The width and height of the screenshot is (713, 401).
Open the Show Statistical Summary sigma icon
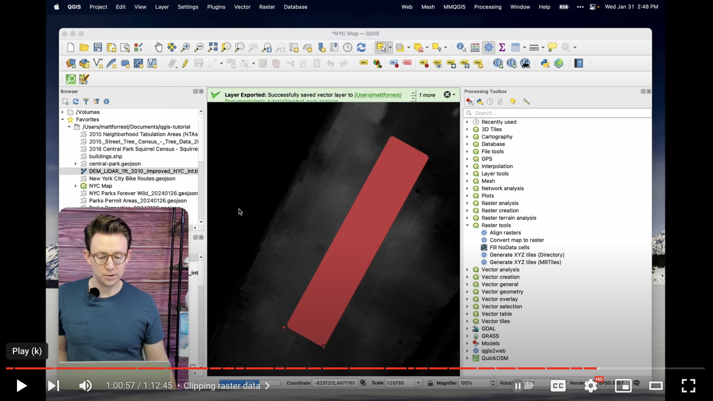(502, 47)
